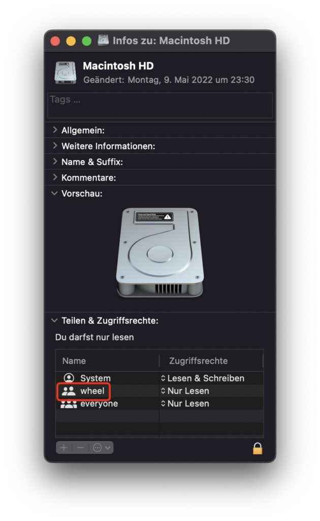The image size is (320, 521).
Task: Click the lock icon to unlock permission editing
Action: [258, 448]
